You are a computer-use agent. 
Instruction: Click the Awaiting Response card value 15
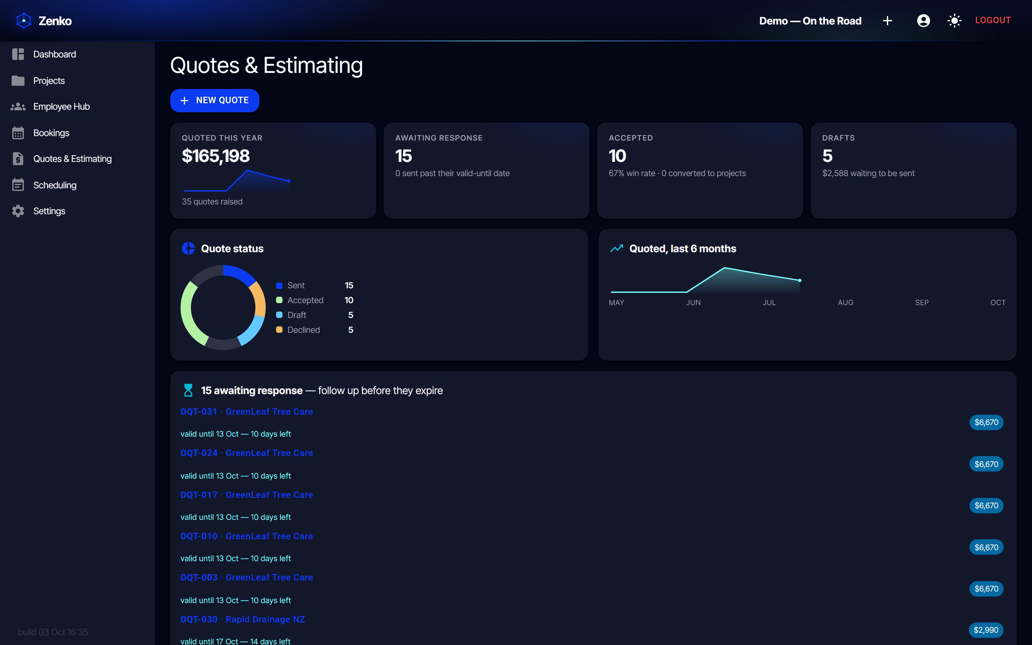403,156
